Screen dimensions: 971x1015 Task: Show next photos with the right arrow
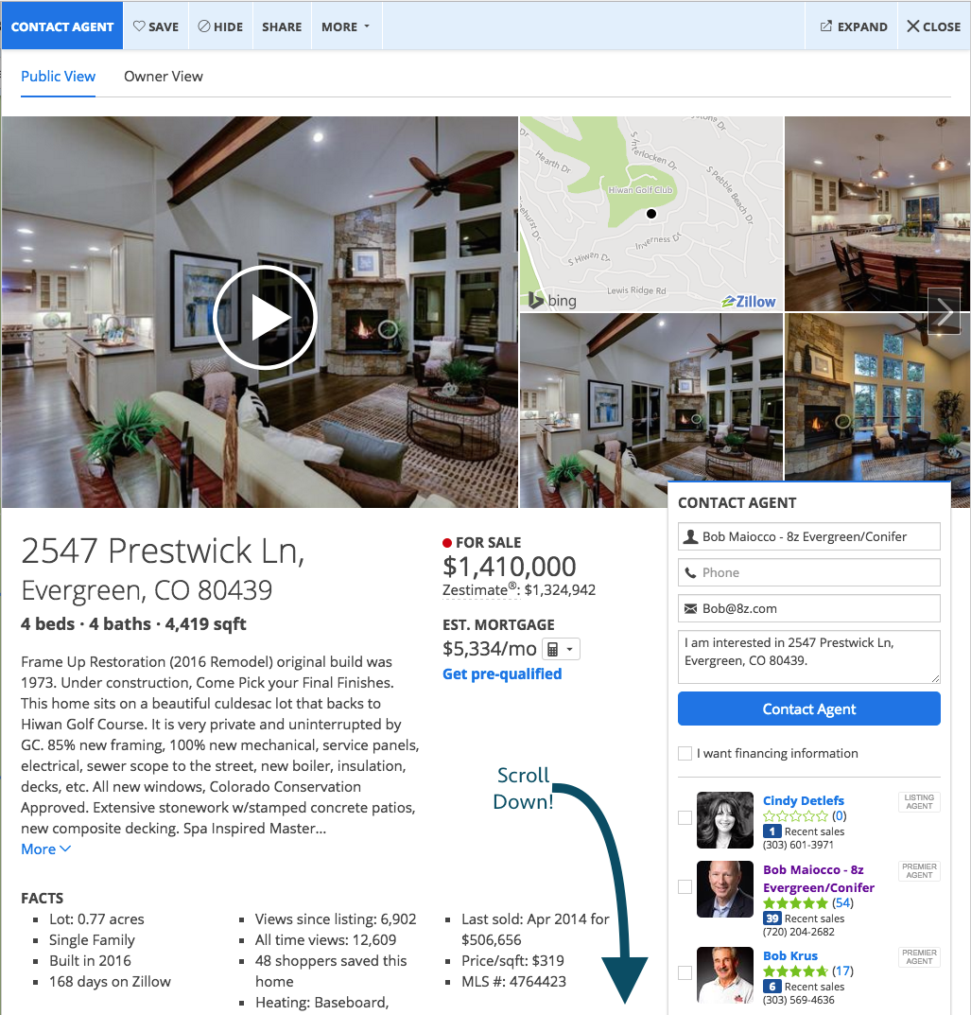point(944,311)
